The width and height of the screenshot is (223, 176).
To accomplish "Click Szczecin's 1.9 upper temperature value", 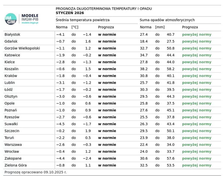I will [x=88, y=131].
